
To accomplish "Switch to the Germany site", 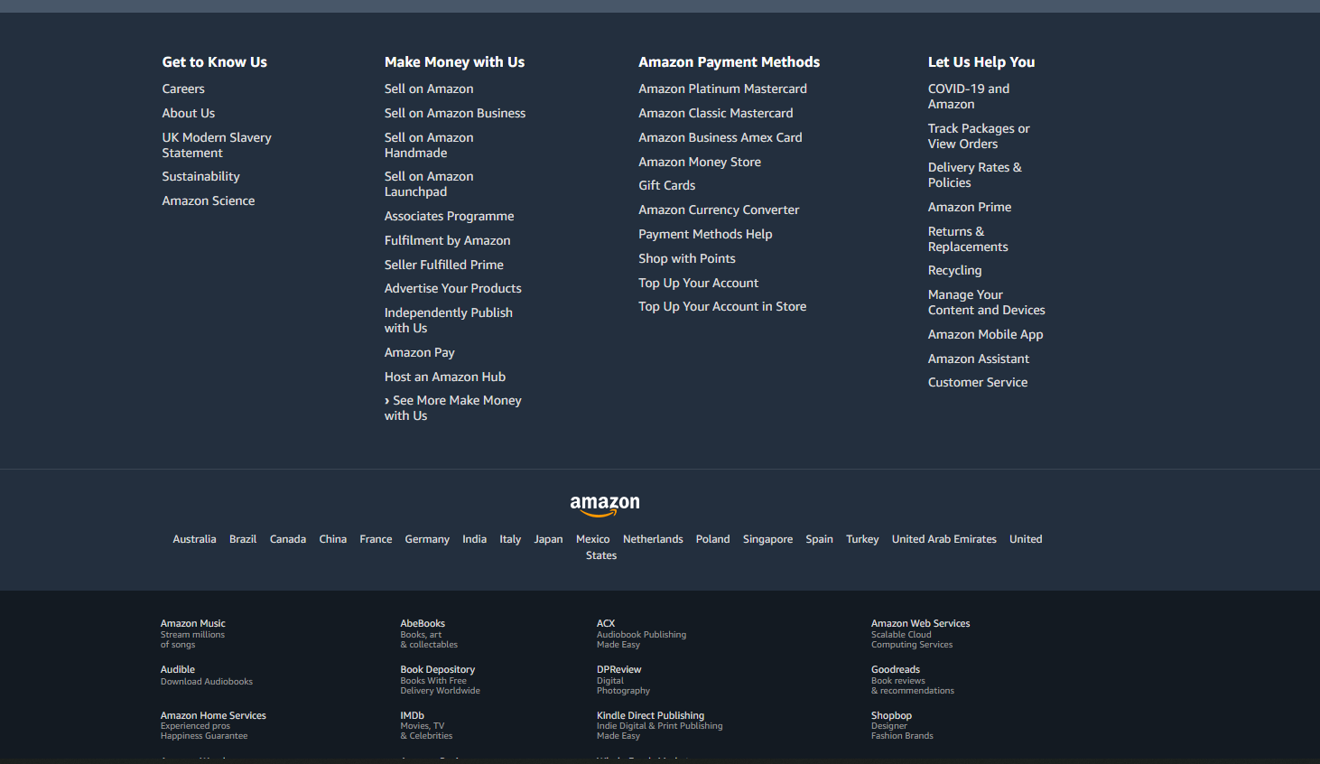I will pyautogui.click(x=427, y=539).
